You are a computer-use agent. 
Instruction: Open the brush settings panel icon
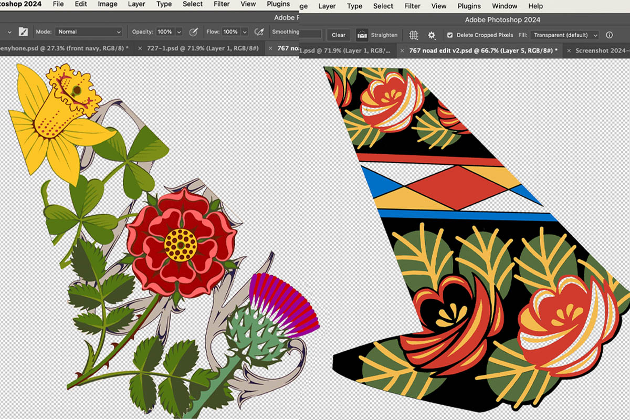pos(23,31)
